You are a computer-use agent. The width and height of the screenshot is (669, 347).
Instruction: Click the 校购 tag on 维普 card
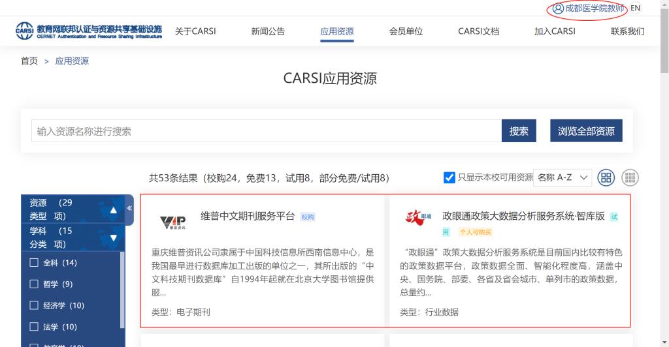308,217
